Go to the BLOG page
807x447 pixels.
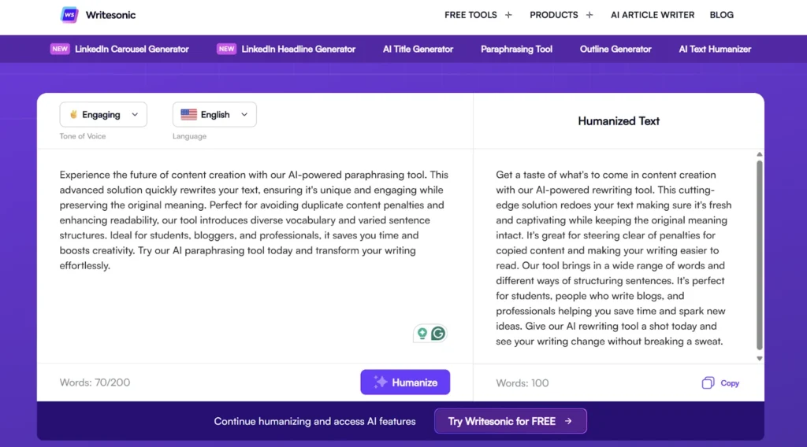pyautogui.click(x=722, y=15)
